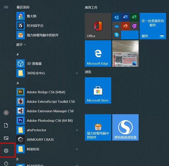Open 阿里旺旺 folder icon
Screen dimensions: 169x166
[x=21, y=149]
